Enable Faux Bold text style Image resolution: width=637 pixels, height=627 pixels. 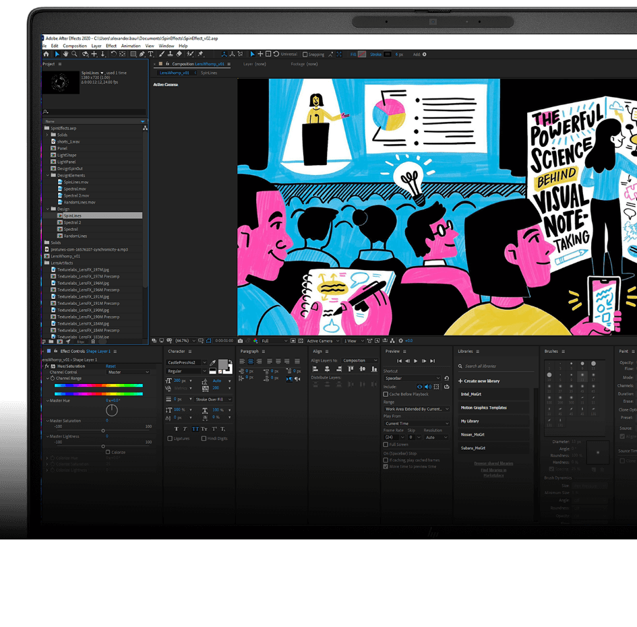point(177,429)
